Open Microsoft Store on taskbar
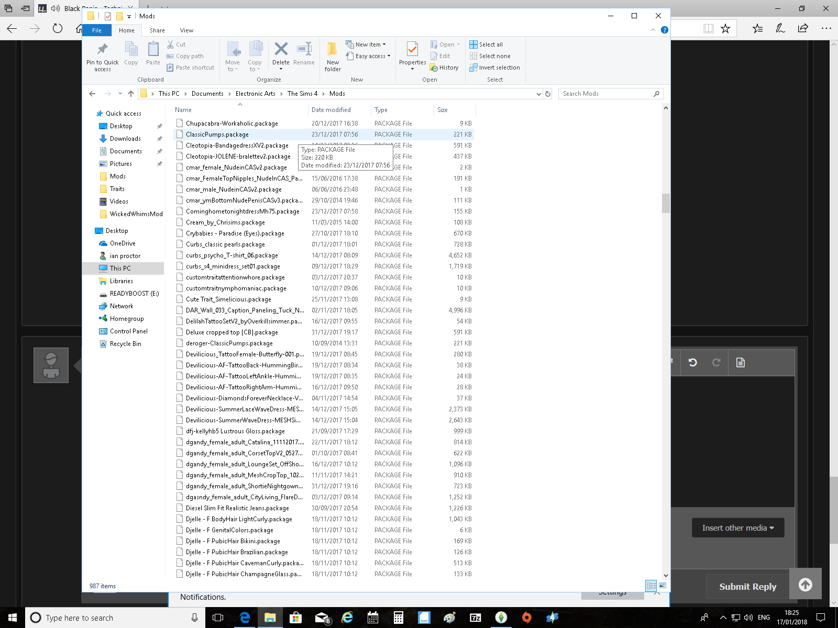 [295, 618]
